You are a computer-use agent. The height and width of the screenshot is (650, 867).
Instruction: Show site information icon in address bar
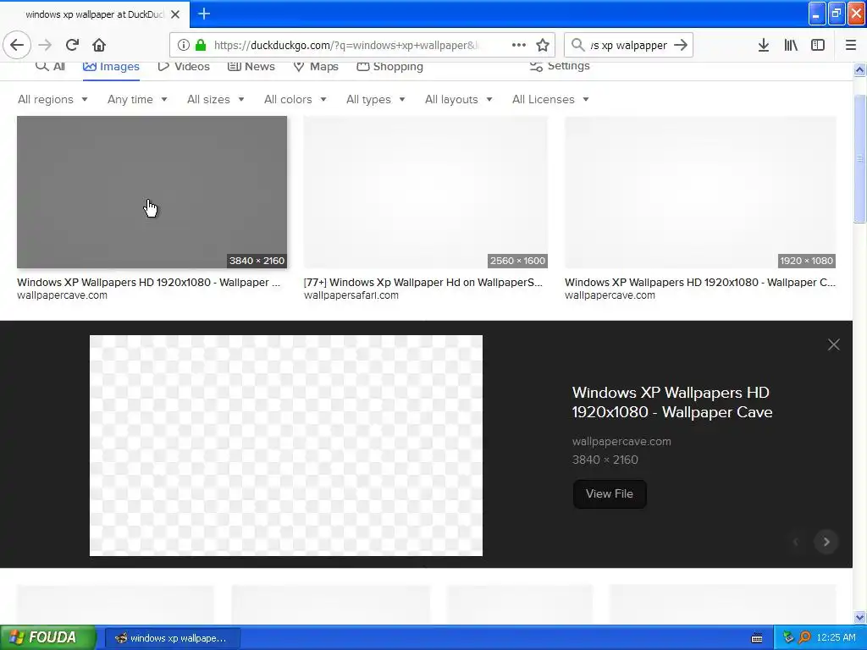coord(184,46)
